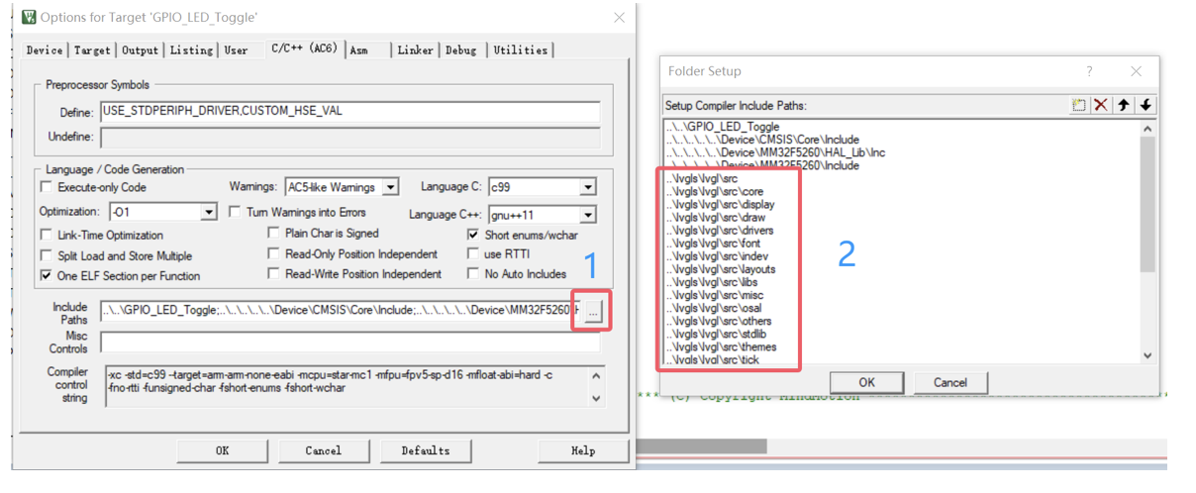Screen dimensions: 1196x493
Task: Click the Help button
Action: [583, 450]
